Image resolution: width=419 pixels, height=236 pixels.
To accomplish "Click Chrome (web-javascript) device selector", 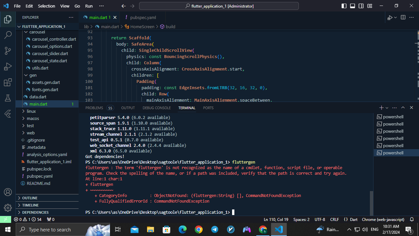I will click(x=383, y=219).
